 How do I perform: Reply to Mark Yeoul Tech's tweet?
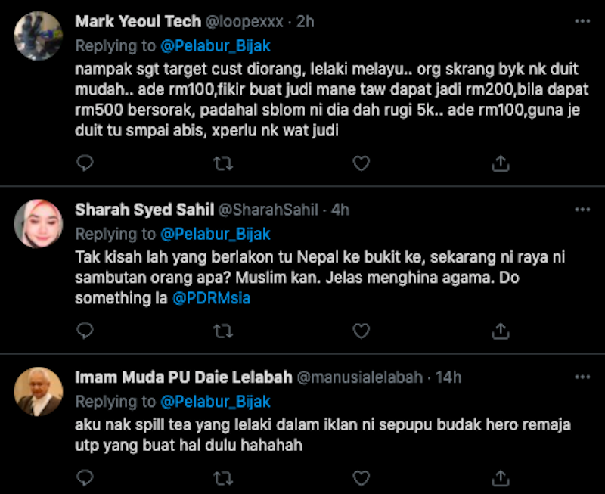(85, 163)
